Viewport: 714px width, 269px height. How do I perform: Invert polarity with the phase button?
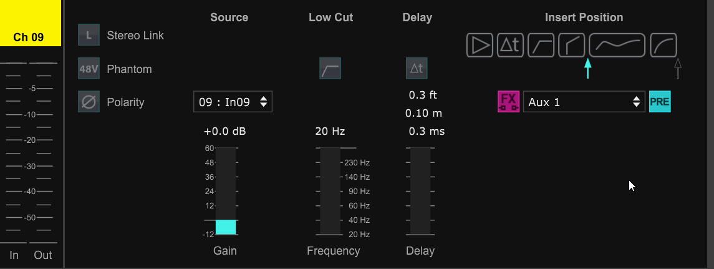point(89,102)
